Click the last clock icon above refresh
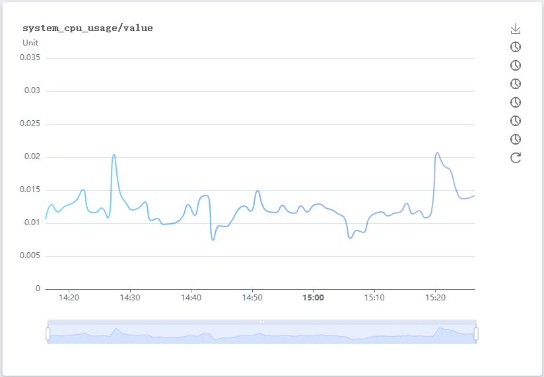 tap(516, 139)
